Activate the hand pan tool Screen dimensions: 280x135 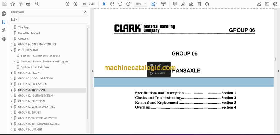[x=112, y=4]
